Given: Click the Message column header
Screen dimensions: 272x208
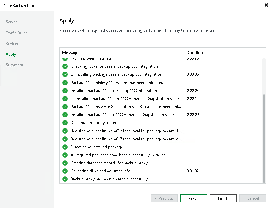Looking at the screenshot, I should (70, 53).
